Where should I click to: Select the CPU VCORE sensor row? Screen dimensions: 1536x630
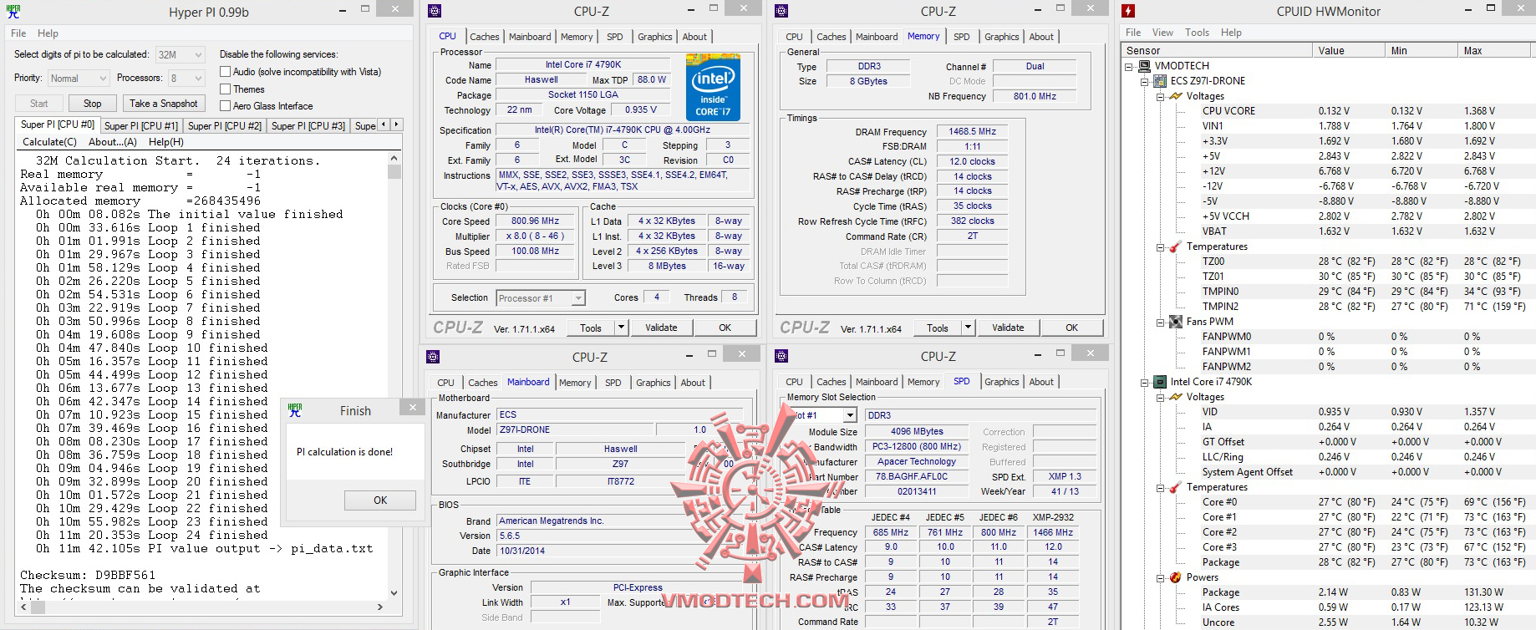1330,111
